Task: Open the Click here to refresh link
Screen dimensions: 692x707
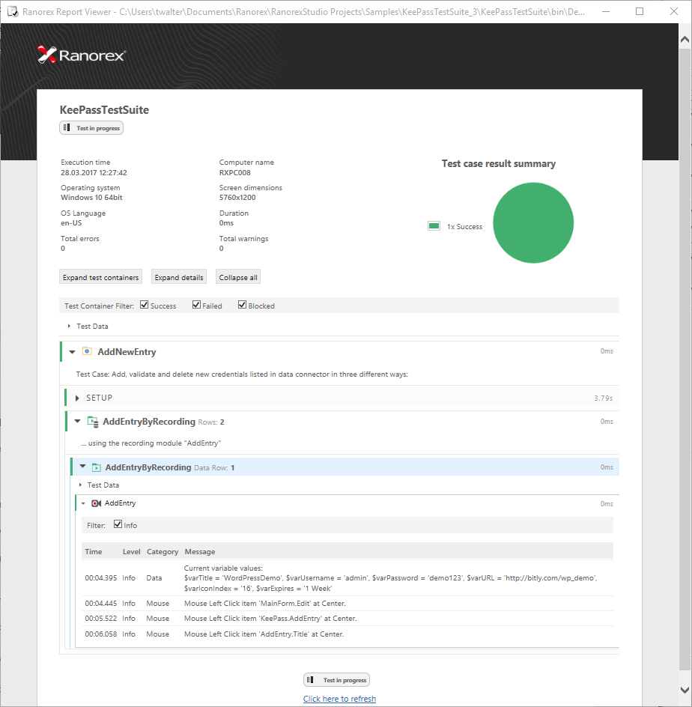Action: pos(339,699)
